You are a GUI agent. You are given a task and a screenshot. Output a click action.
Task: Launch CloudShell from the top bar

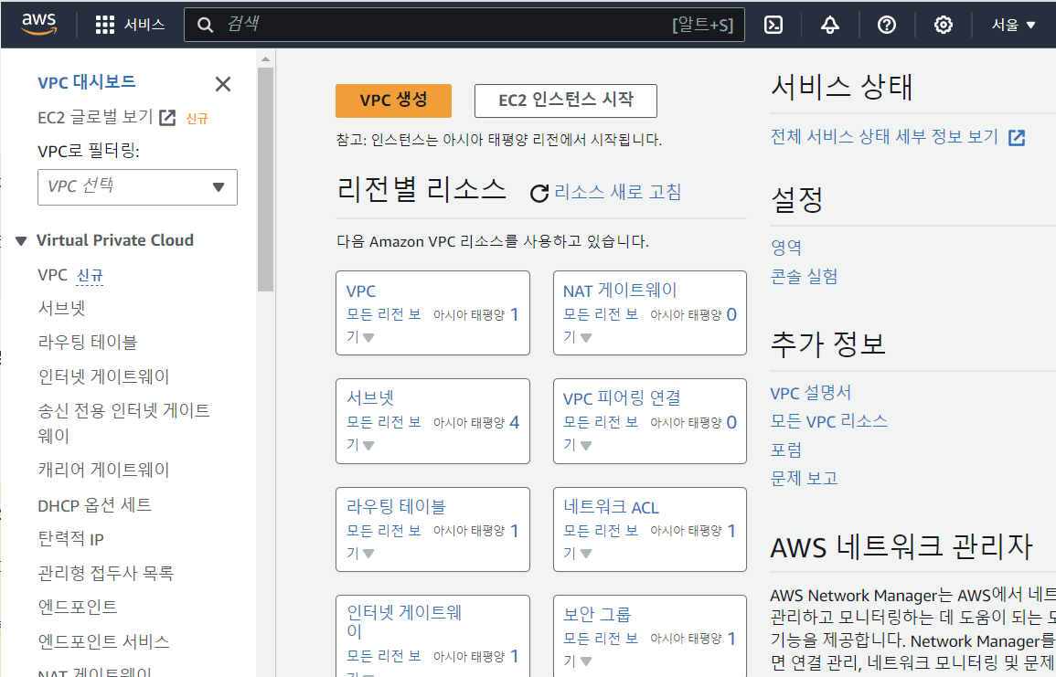(773, 25)
